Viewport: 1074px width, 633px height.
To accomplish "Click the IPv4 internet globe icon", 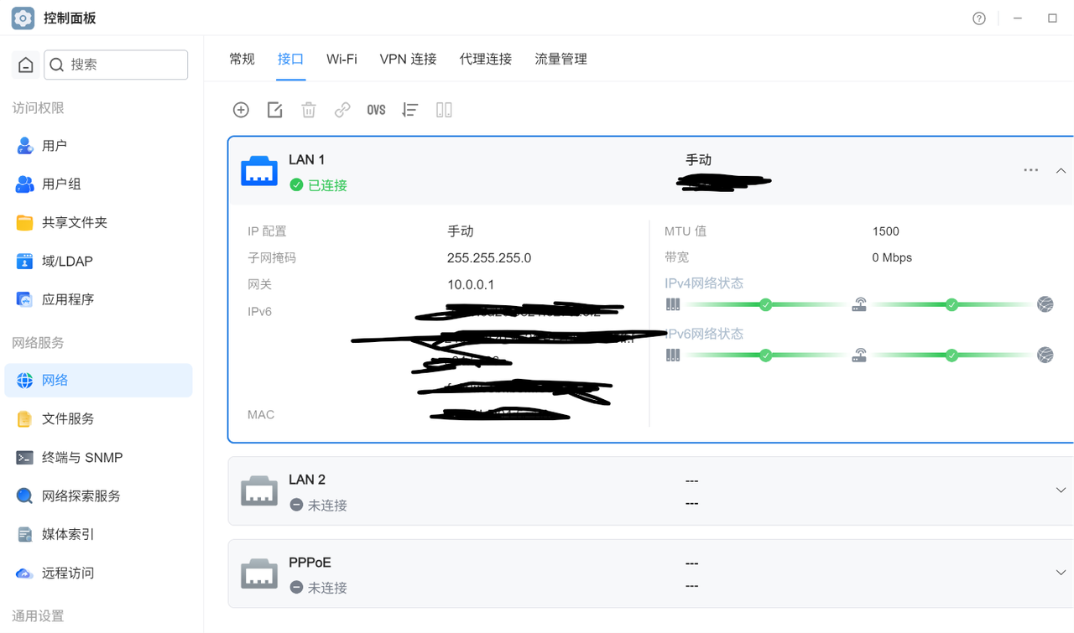I will click(x=1045, y=304).
